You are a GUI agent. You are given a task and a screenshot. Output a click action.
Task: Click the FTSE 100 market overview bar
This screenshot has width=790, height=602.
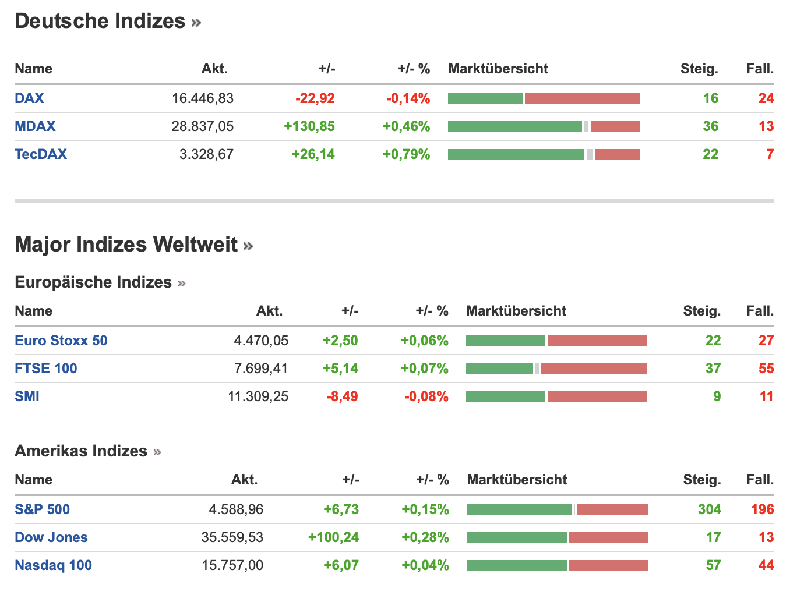click(x=556, y=369)
